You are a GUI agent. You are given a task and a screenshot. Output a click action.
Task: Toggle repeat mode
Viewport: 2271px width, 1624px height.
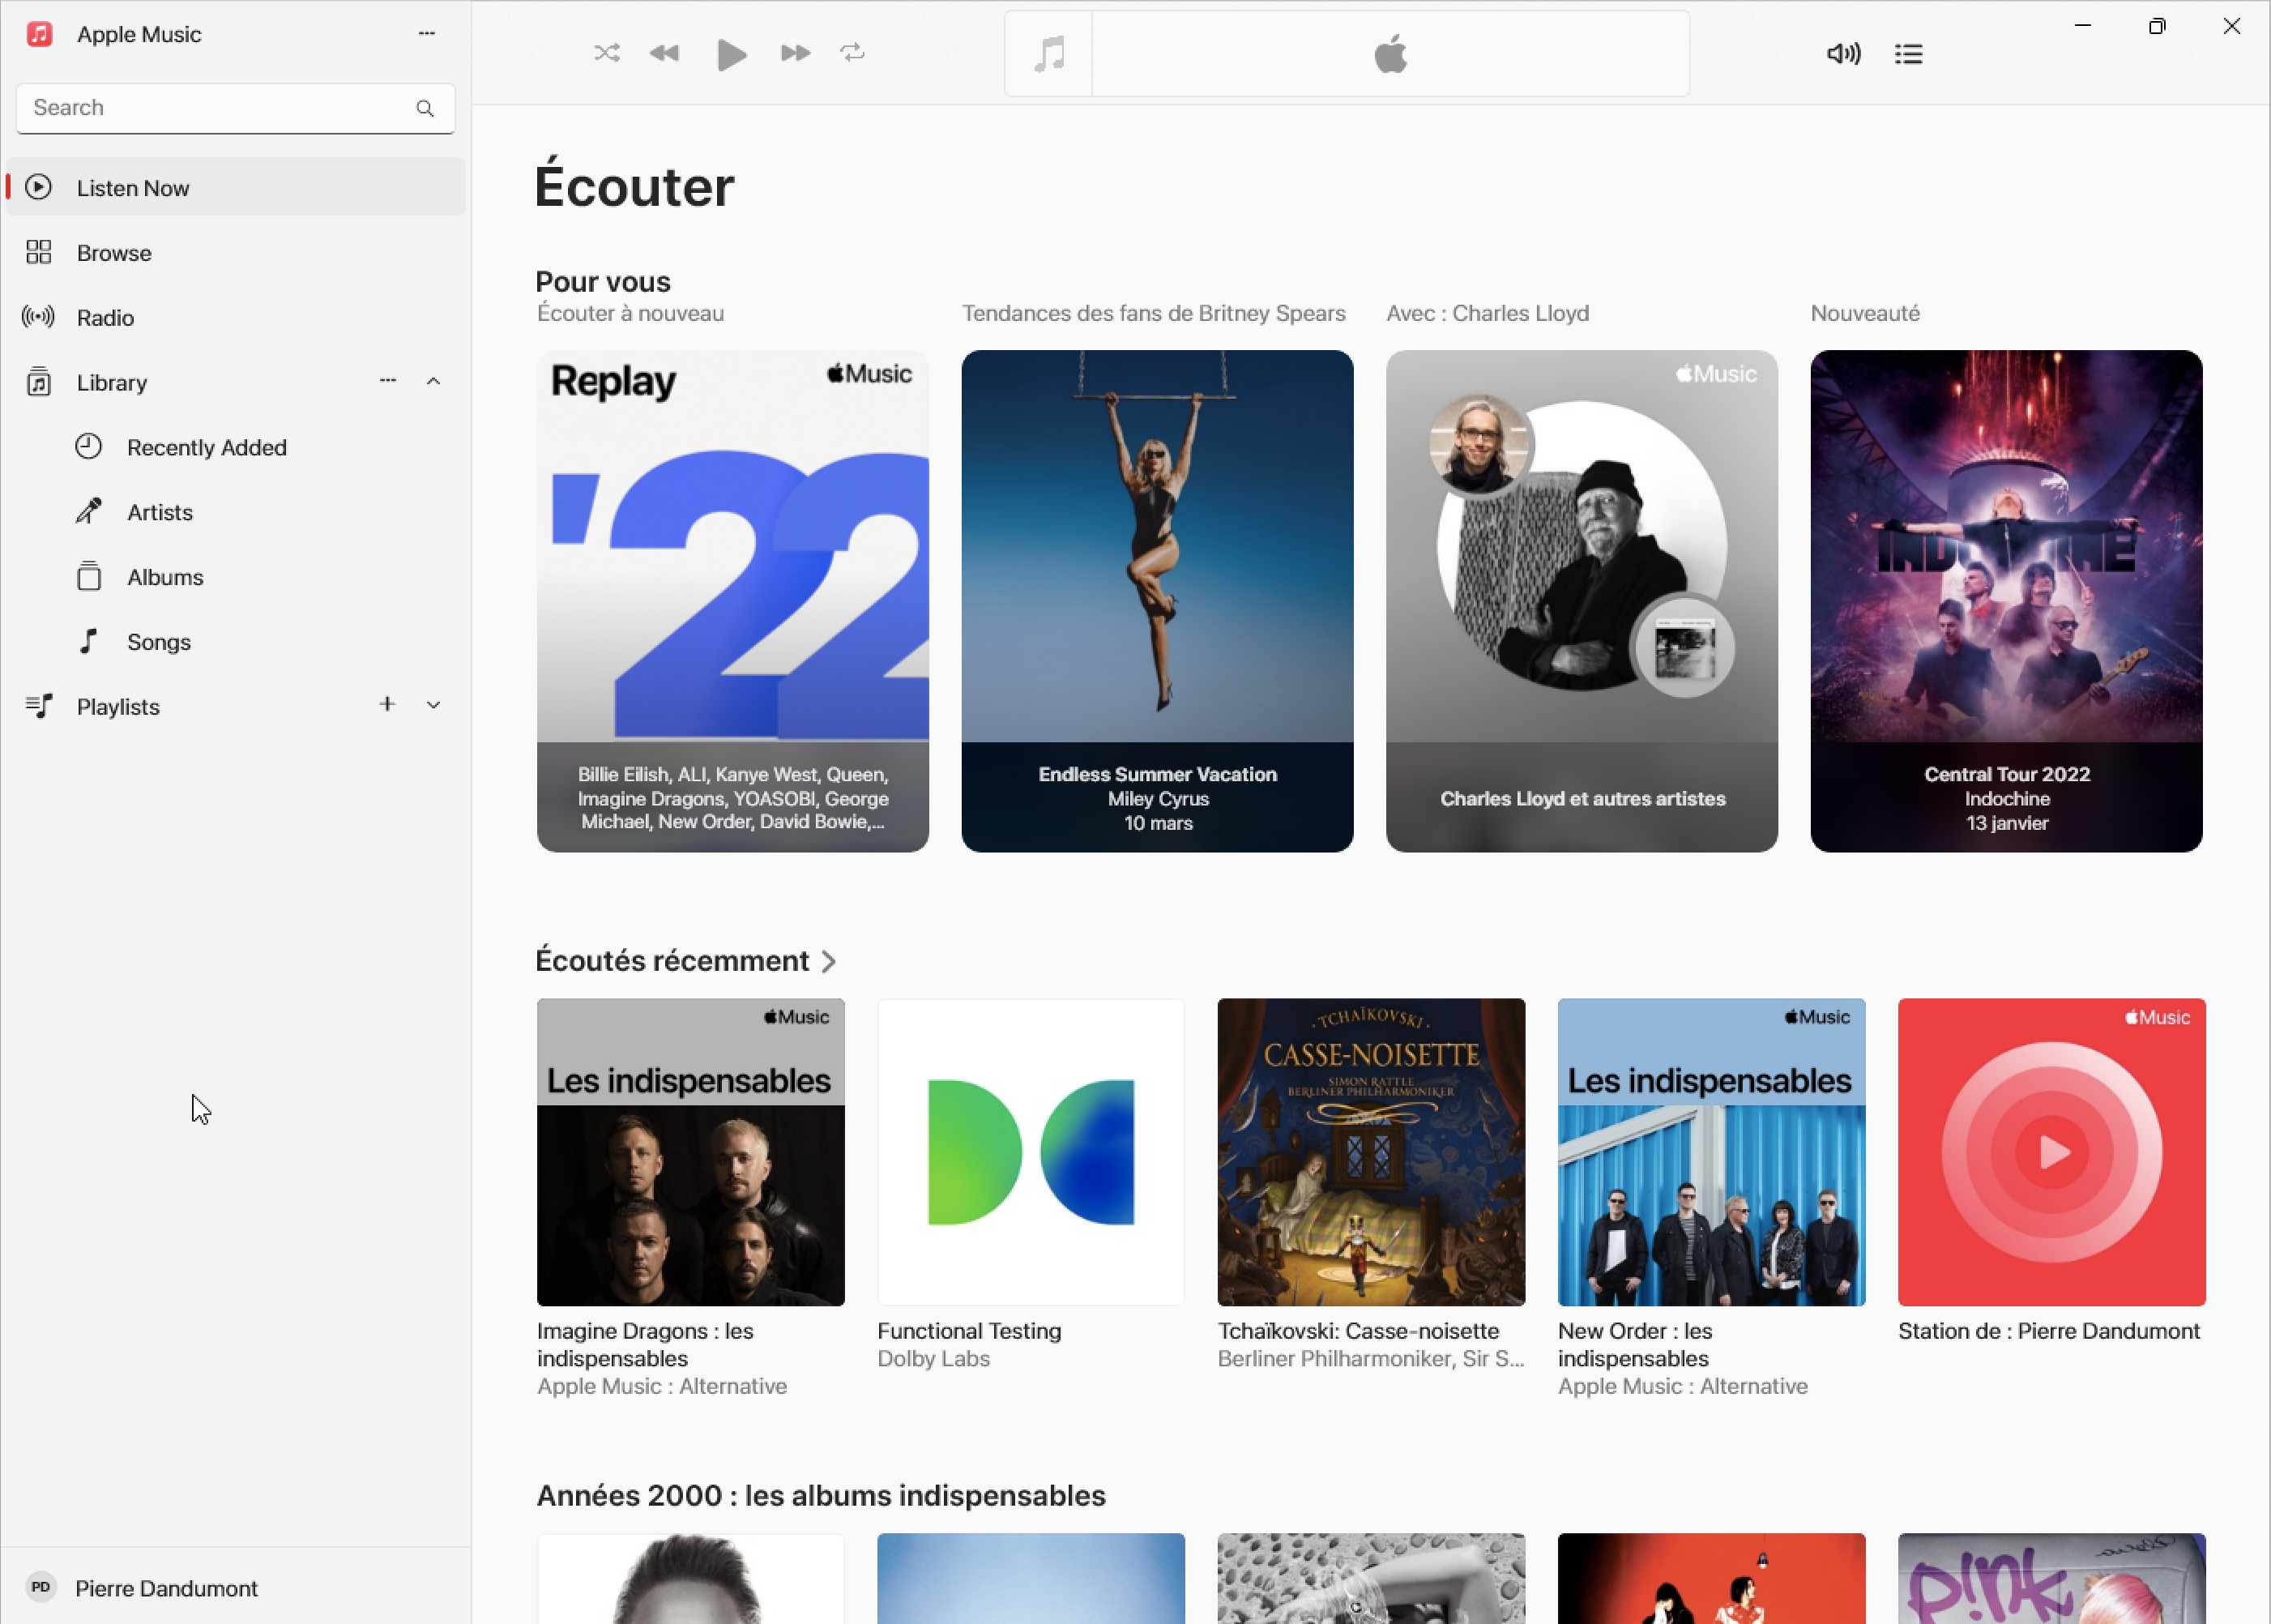pos(852,53)
